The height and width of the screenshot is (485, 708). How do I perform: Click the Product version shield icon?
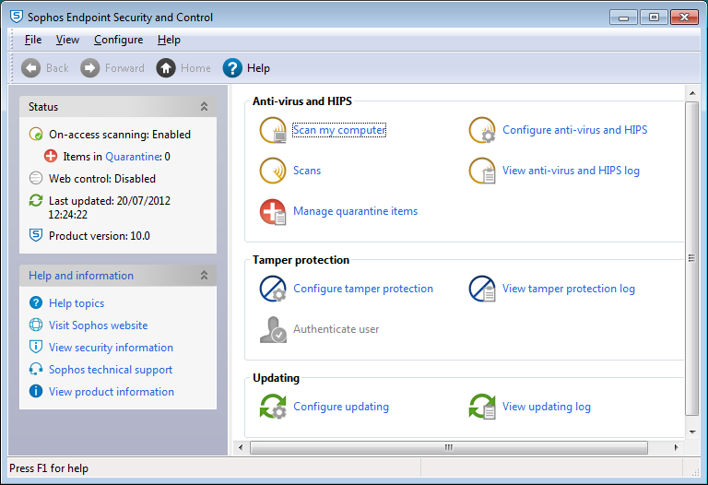tap(36, 235)
